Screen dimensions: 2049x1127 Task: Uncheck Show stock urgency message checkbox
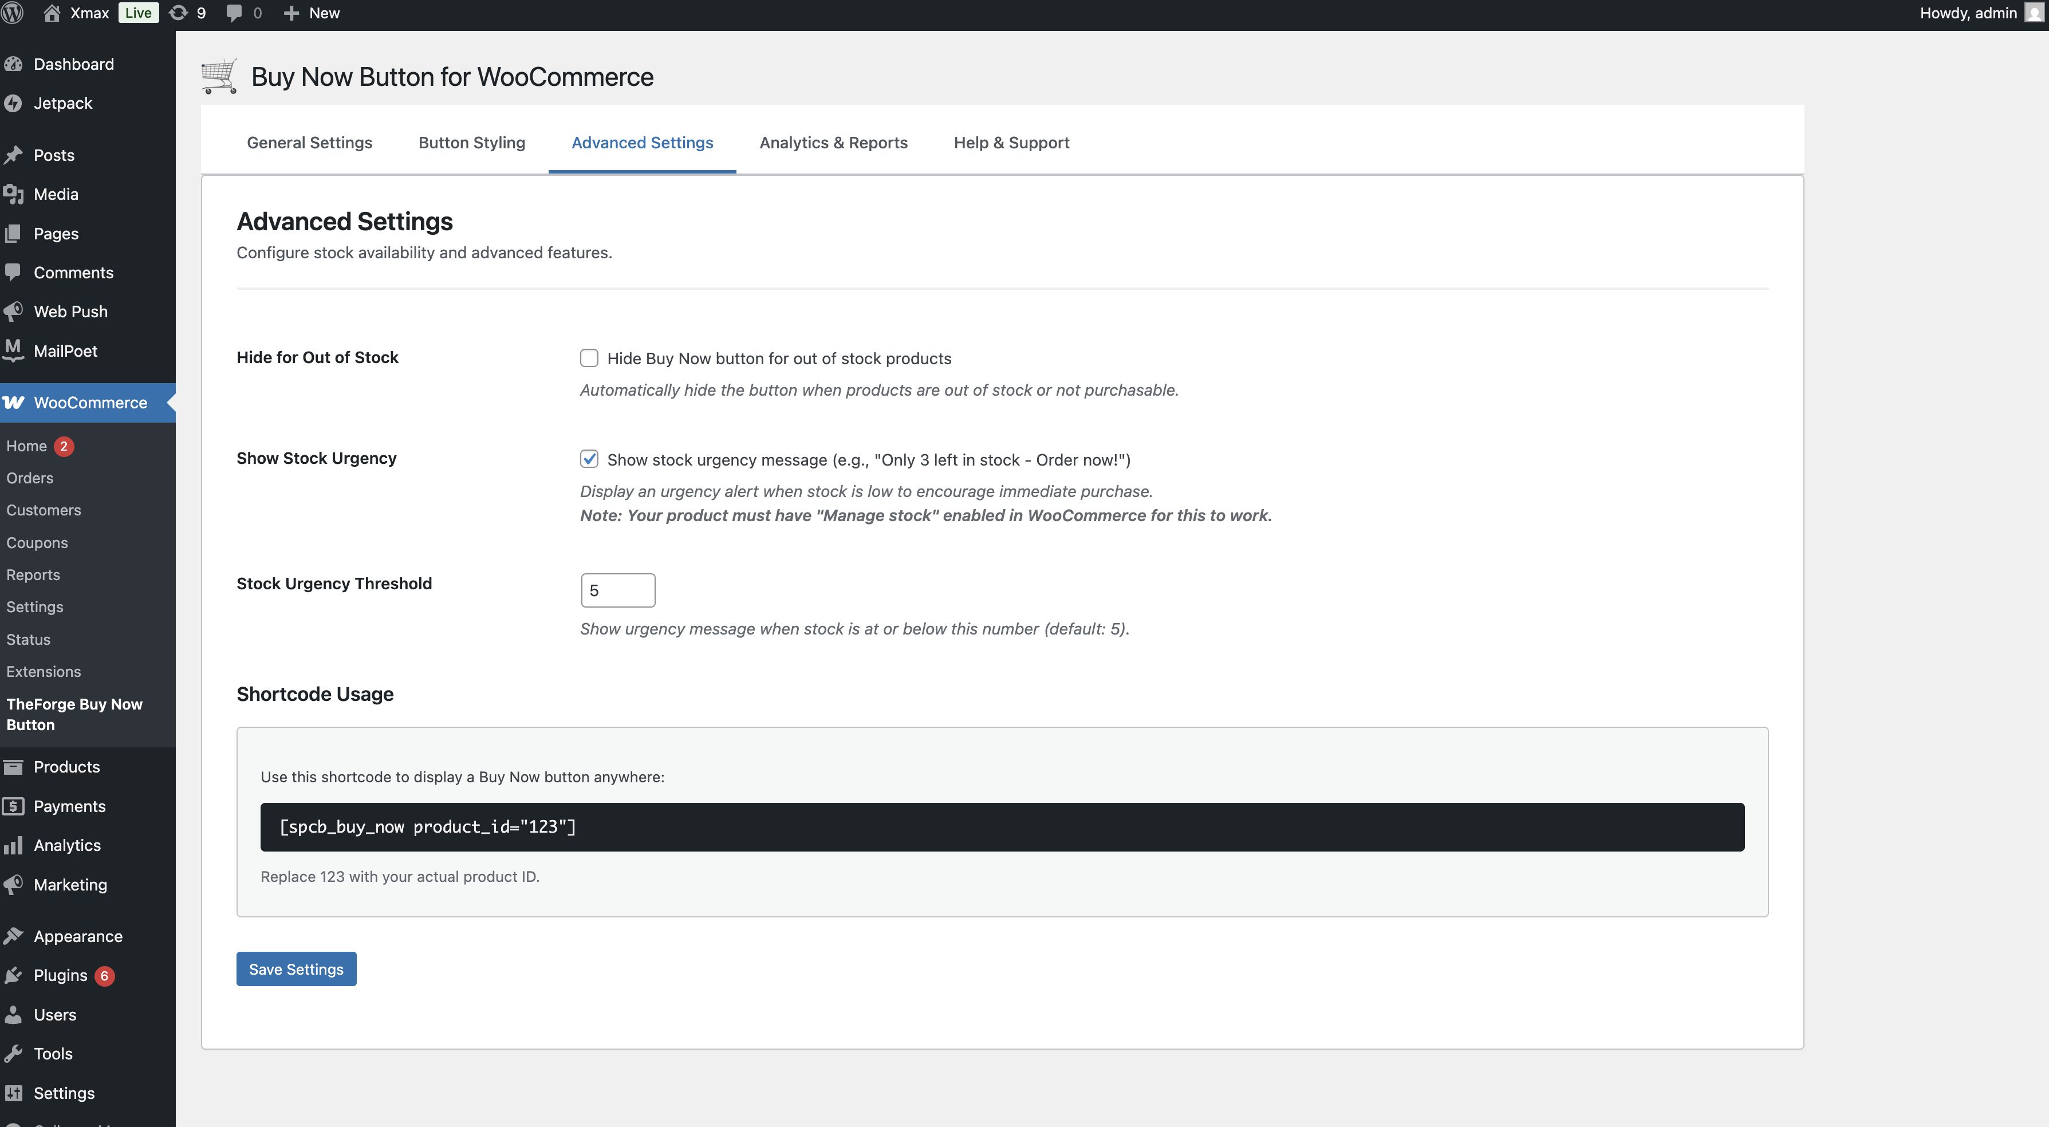point(589,459)
